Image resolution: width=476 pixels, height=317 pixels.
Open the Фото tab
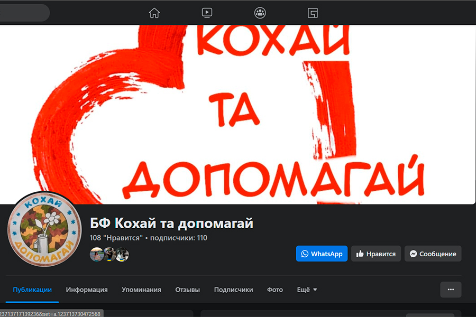(274, 290)
